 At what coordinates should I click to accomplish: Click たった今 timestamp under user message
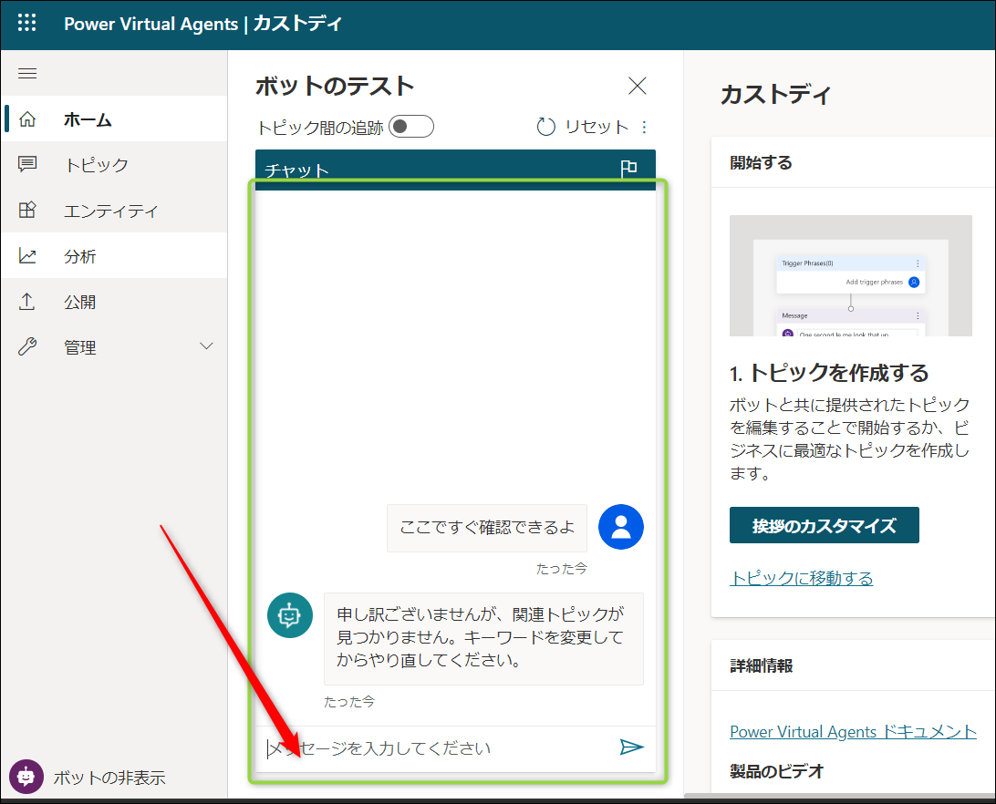(562, 569)
